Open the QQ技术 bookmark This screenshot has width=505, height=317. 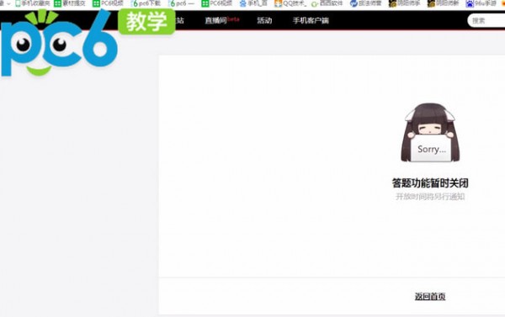point(290,3)
